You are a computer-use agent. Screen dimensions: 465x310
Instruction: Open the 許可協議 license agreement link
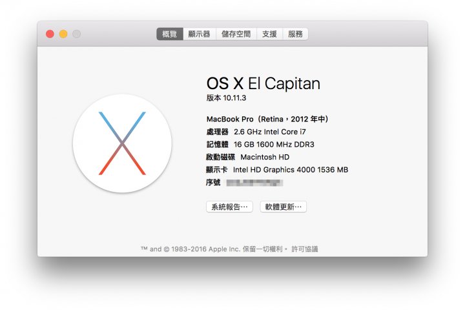click(305, 249)
